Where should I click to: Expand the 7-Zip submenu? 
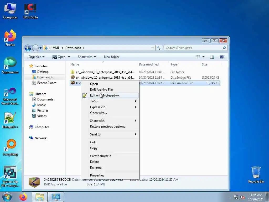click(x=136, y=101)
